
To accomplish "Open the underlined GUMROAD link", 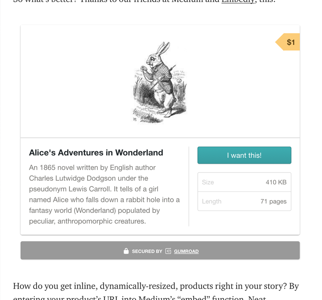I will 186,251.
